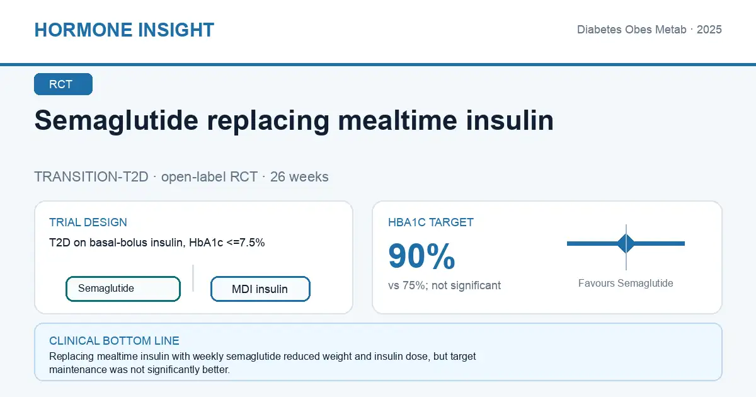
Task: Click the vs 75% not significant note
Action: point(445,285)
